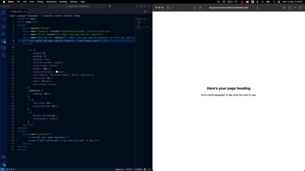Screen dimensions: 305x171
Task: Open the Search view in VS Code
Action: click(x=4, y=20)
